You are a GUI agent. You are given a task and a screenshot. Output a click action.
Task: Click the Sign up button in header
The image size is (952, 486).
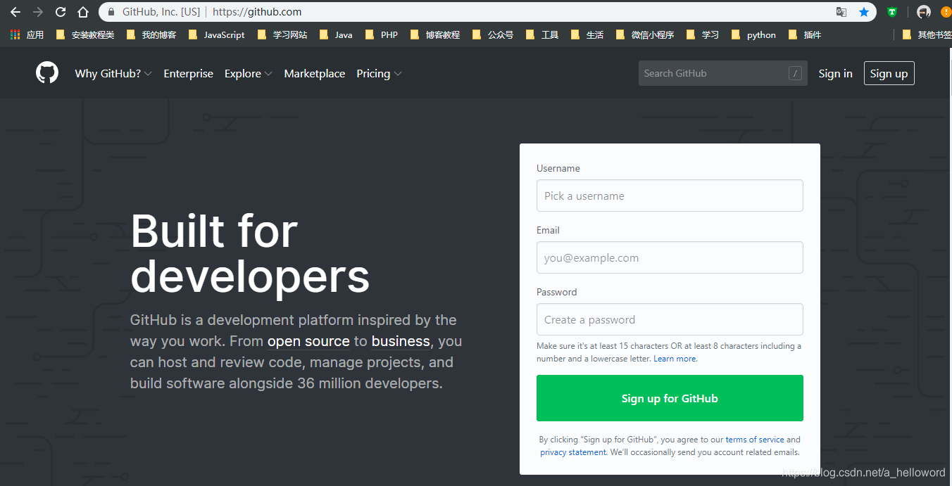(889, 73)
